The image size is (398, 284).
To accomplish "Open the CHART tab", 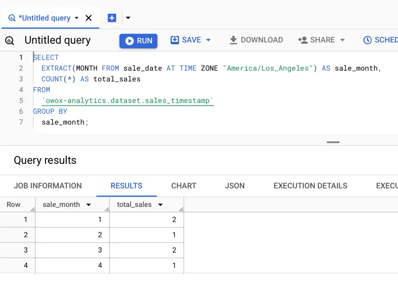I will pyautogui.click(x=184, y=186).
